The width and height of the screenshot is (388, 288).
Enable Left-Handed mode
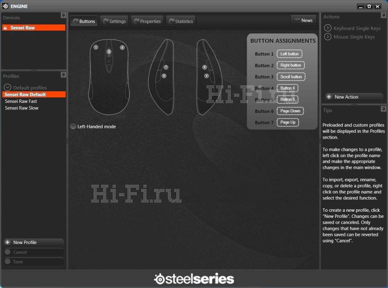(x=73, y=127)
